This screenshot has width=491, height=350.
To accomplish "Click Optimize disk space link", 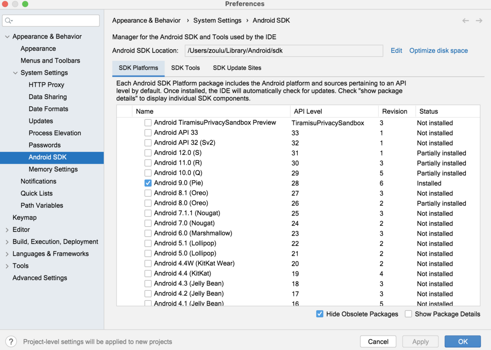I will [438, 50].
